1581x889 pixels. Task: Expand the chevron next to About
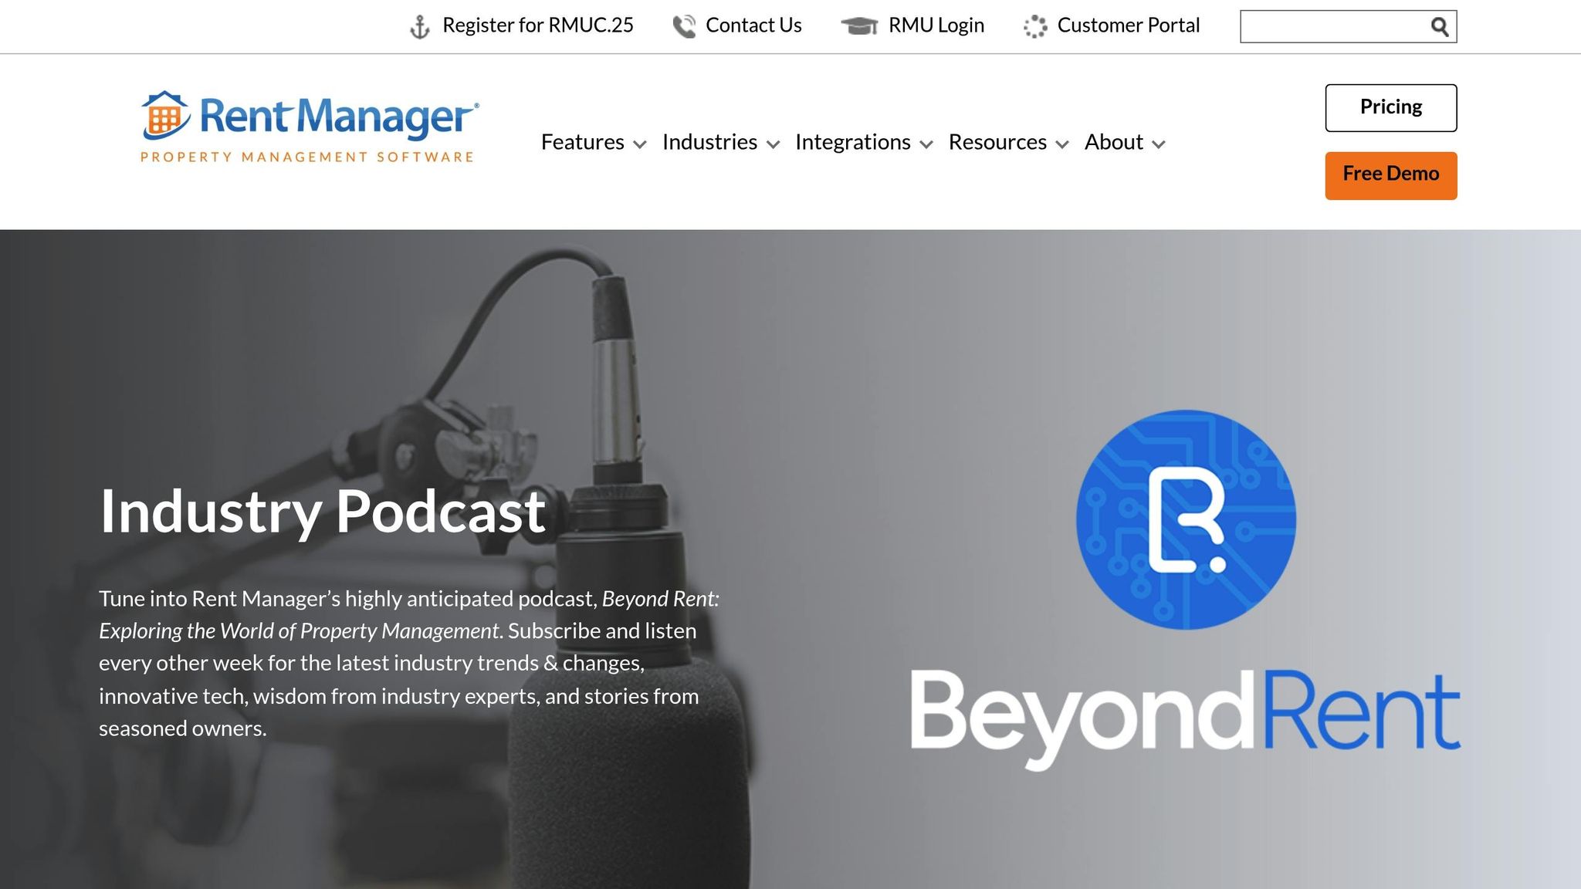tap(1158, 144)
